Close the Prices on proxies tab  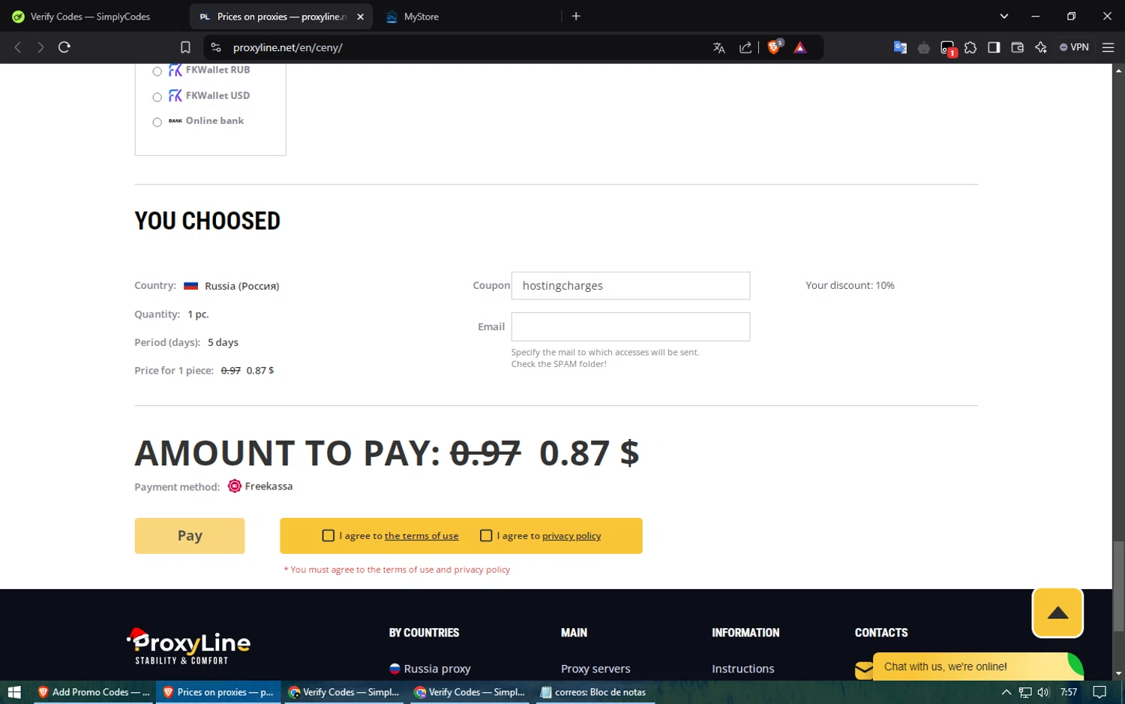click(x=360, y=17)
